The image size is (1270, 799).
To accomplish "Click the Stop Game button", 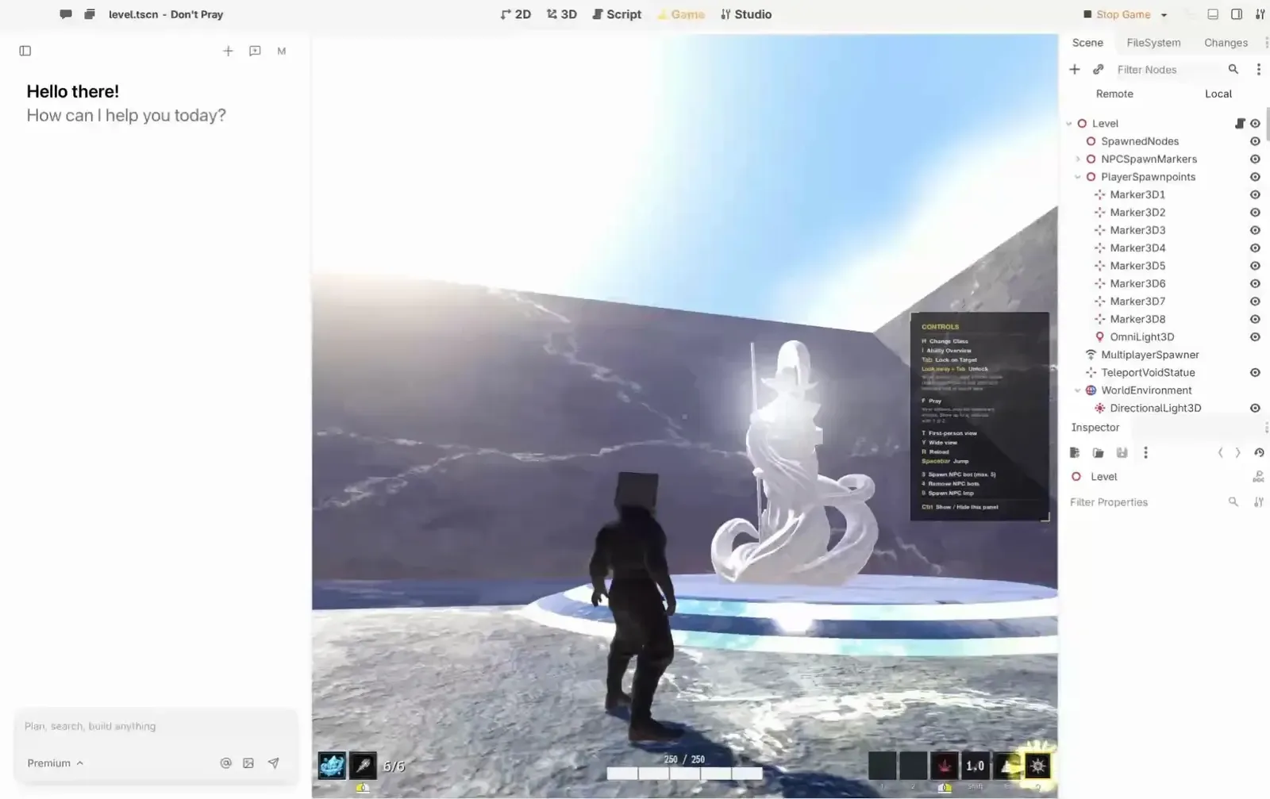I will [1117, 14].
